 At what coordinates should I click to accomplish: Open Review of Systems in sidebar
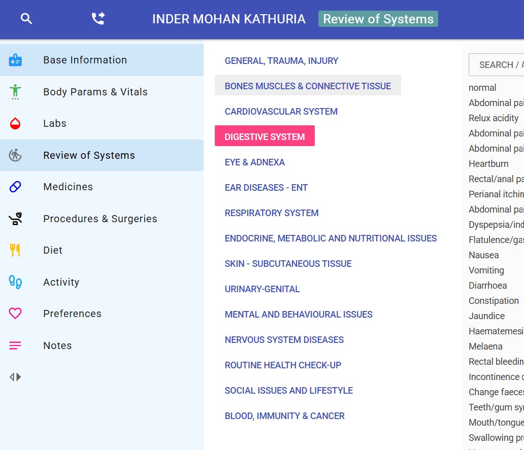(x=89, y=155)
